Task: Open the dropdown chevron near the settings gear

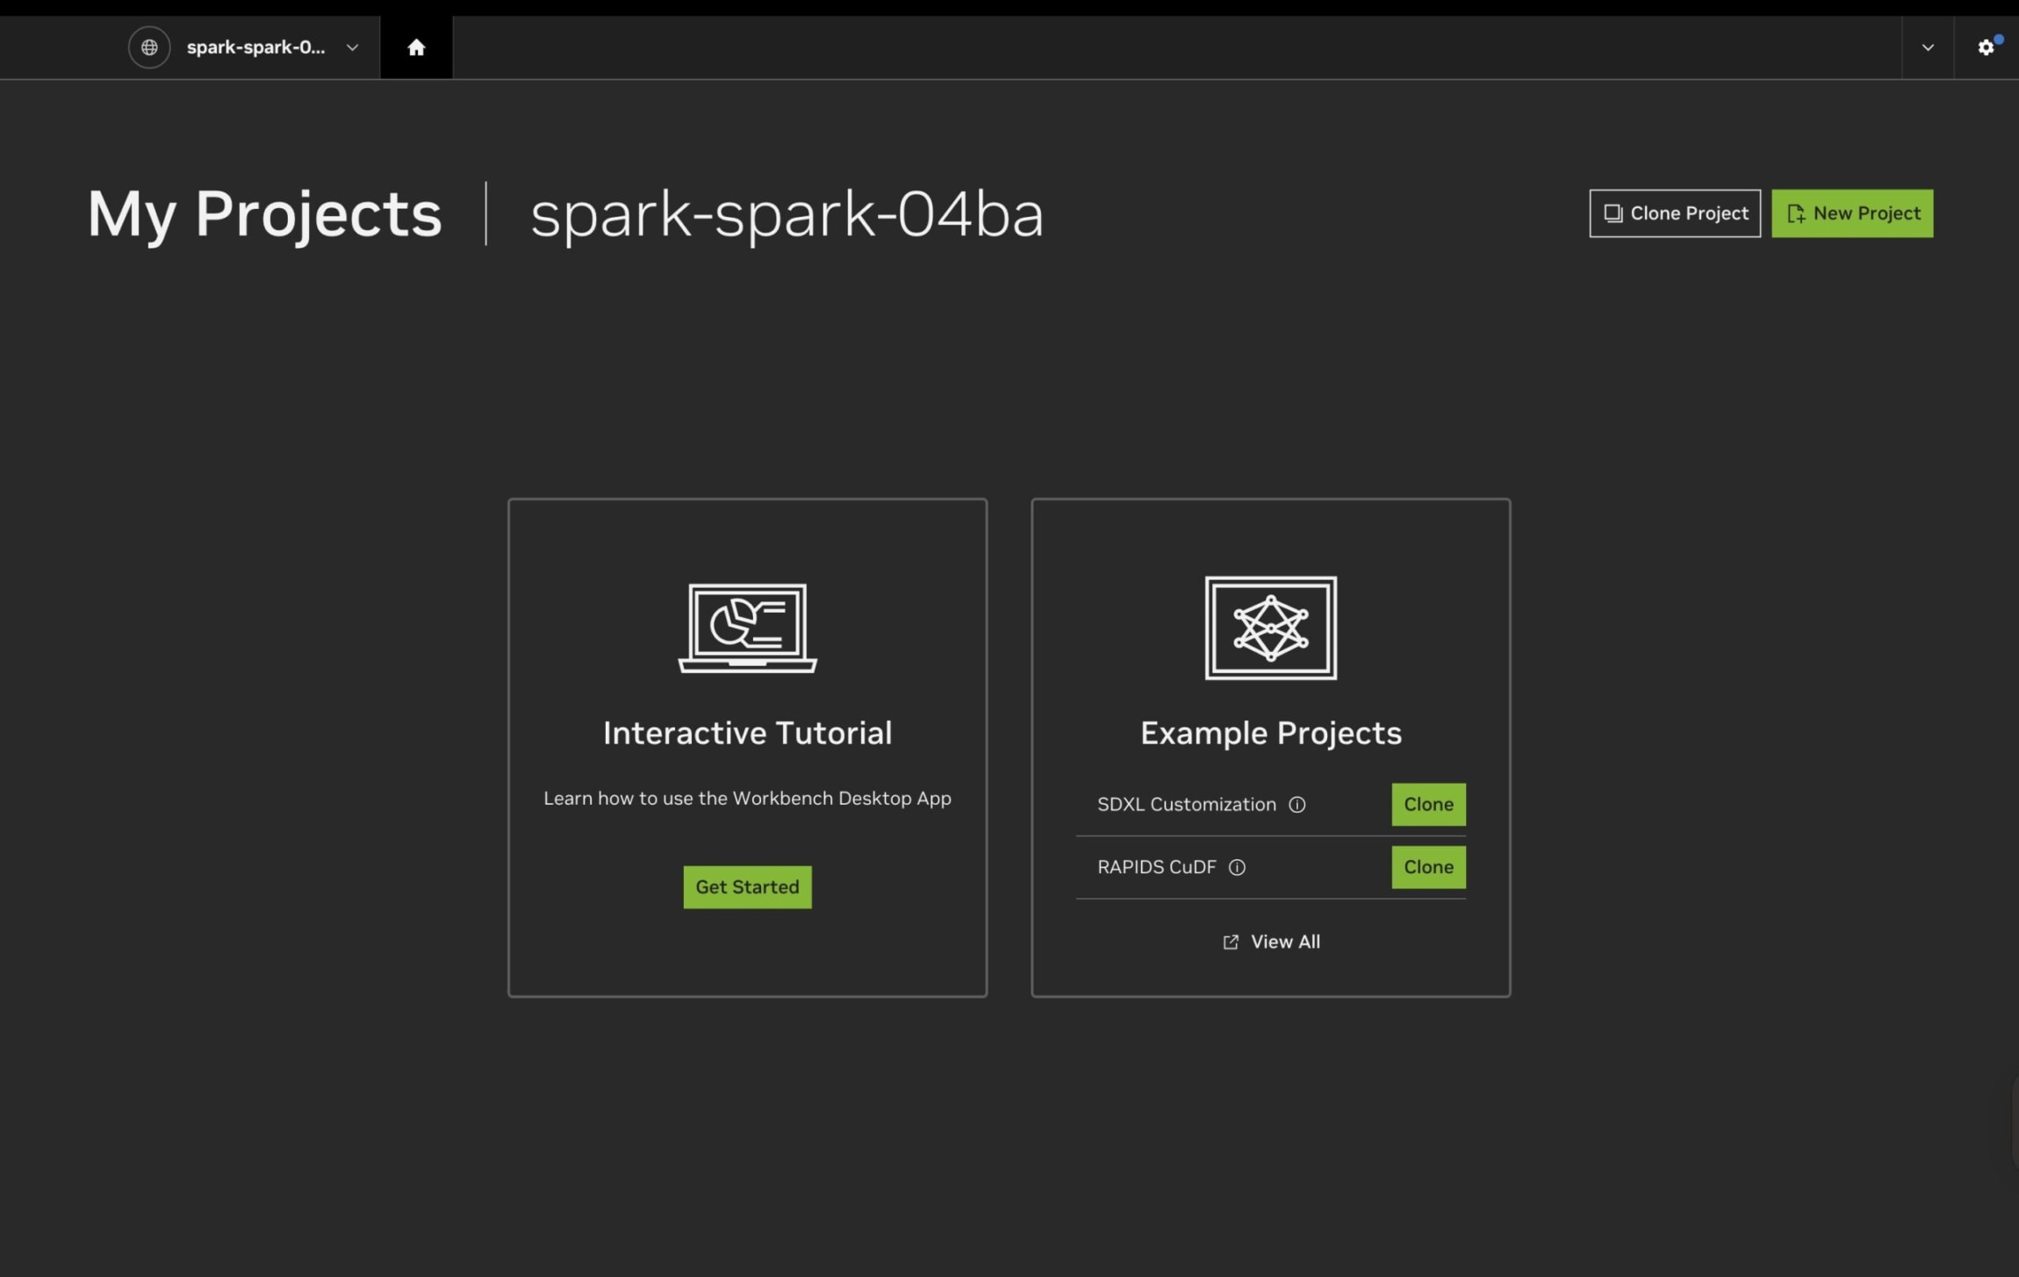Action: click(1926, 47)
